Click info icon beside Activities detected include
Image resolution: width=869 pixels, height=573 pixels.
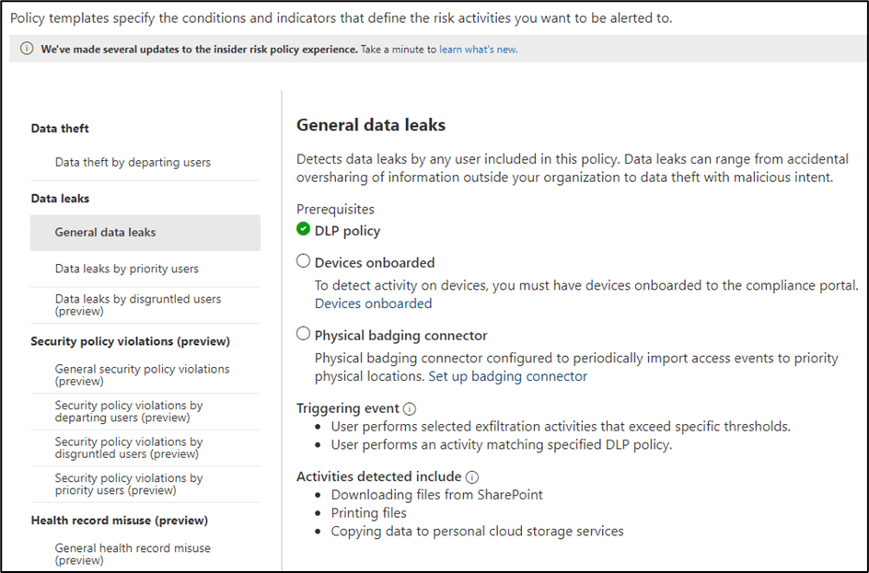tap(472, 476)
